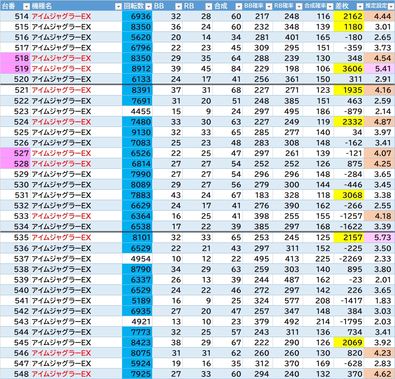Open the 機種名 column filter dropdown
The height and width of the screenshot is (379, 395).
pos(118,6)
